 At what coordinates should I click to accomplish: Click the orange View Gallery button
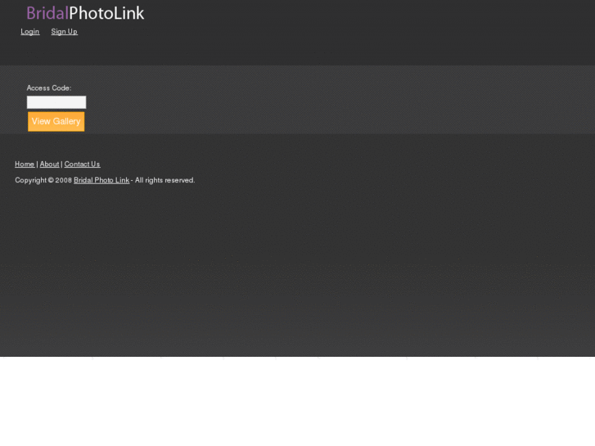56,121
